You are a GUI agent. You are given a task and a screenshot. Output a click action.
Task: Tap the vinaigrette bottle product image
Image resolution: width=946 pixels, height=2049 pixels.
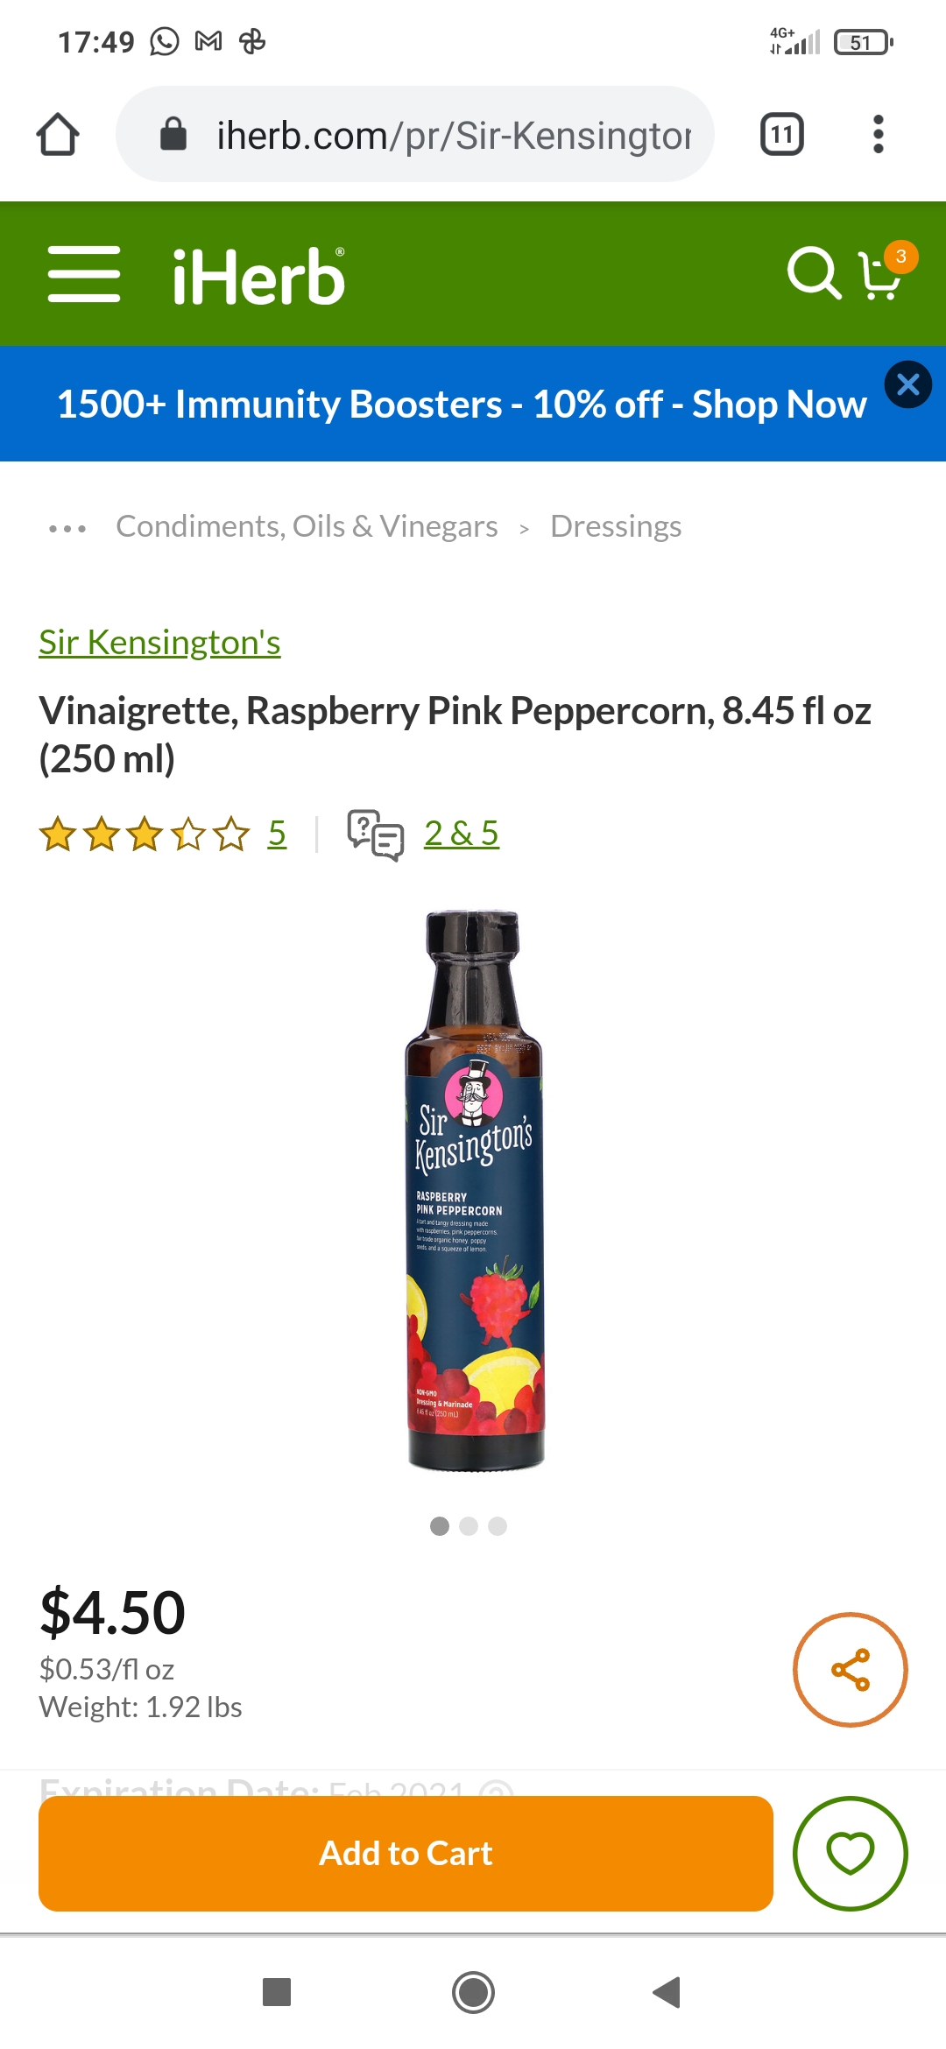pos(474,1191)
